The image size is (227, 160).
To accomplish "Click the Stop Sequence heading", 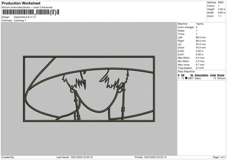I will coord(187,71).
